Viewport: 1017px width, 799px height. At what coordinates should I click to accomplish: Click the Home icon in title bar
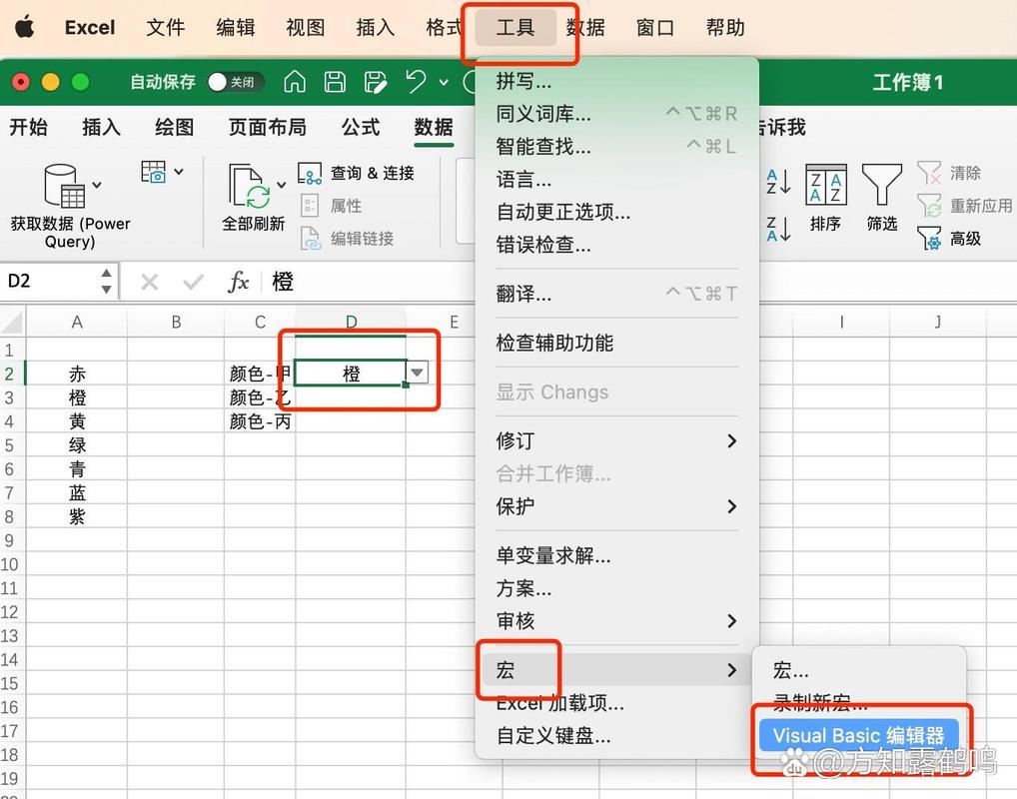click(x=295, y=82)
